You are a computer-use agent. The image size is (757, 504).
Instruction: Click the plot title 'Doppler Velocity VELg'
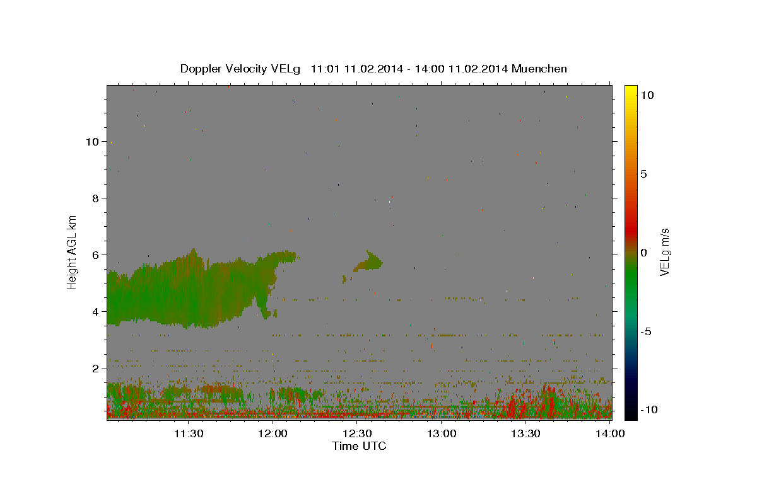[x=242, y=69]
